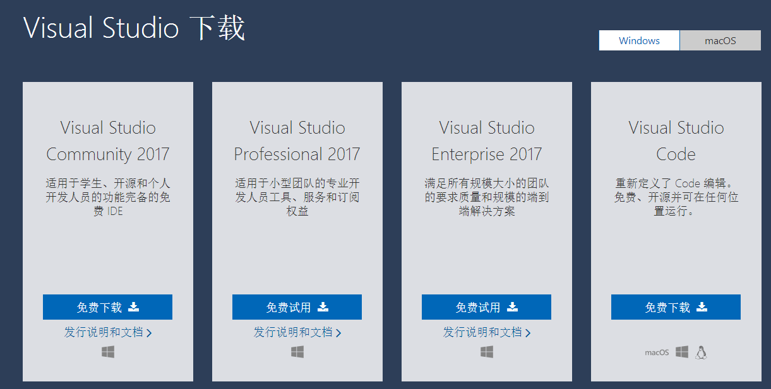Open 发行说明和文档 link under Enterprise 2017
Viewport: 771px width, 389px height.
(487, 332)
